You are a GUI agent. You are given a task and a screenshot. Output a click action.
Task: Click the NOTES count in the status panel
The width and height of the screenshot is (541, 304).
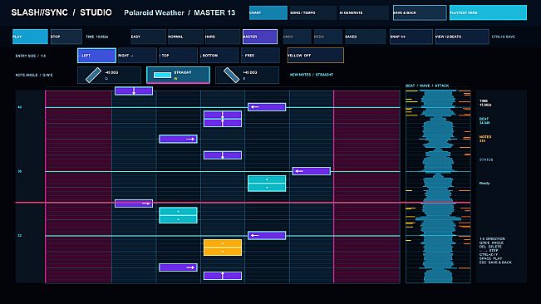484,139
